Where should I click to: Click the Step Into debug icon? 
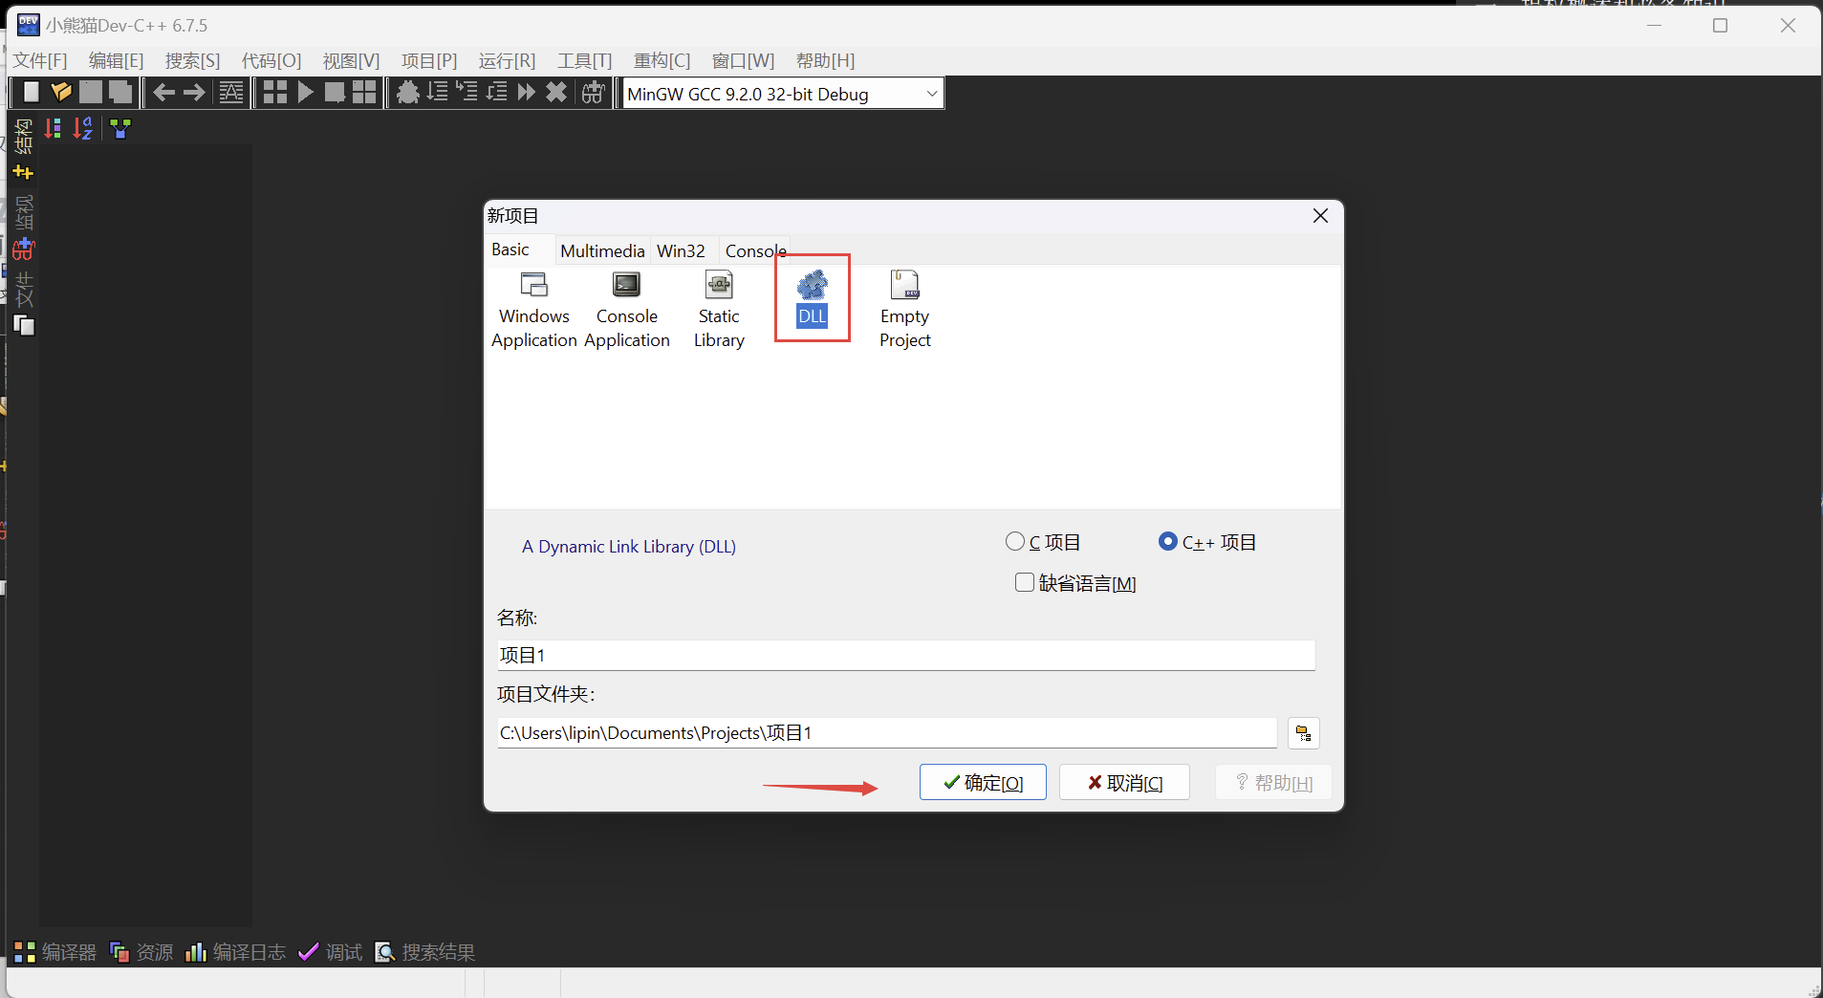click(x=467, y=93)
